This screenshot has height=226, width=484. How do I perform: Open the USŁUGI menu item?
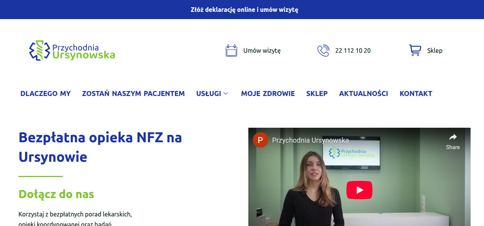pyautogui.click(x=208, y=94)
